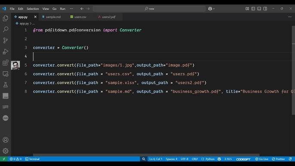Open the Search view in activity bar

coord(6,29)
